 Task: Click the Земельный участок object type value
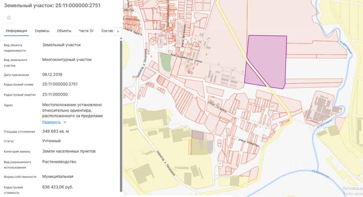click(x=61, y=45)
